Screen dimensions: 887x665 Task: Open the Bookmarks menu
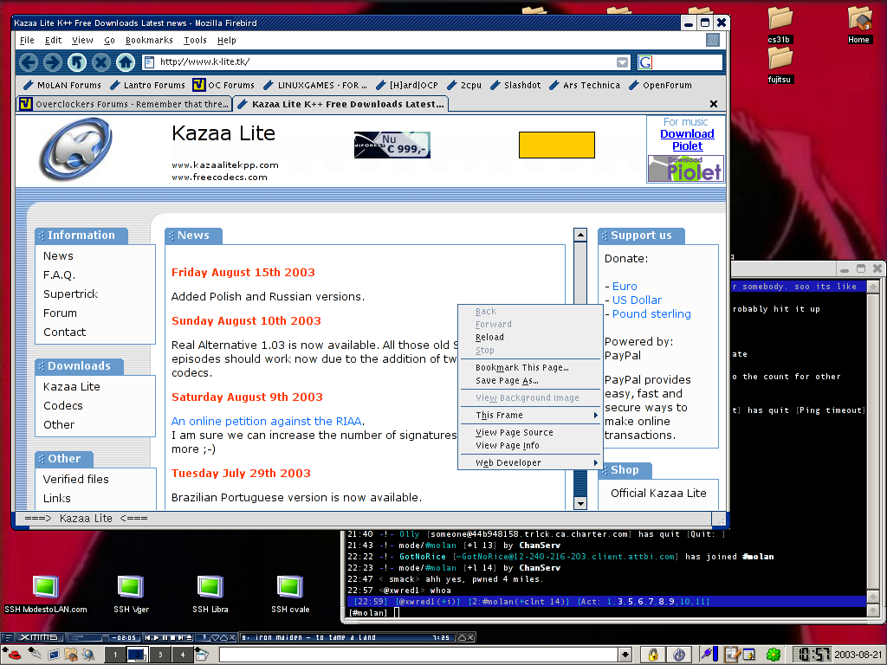pyautogui.click(x=149, y=40)
